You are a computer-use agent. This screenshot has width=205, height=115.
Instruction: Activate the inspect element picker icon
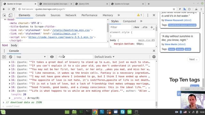[x=4, y=15]
